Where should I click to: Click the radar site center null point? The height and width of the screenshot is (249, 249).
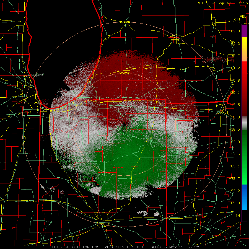[124, 124]
